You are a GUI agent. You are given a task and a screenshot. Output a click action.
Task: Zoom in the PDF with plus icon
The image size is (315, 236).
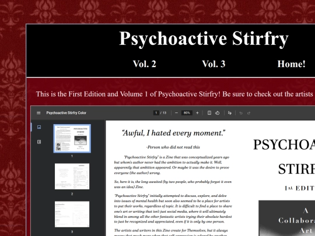pyautogui.click(x=197, y=113)
